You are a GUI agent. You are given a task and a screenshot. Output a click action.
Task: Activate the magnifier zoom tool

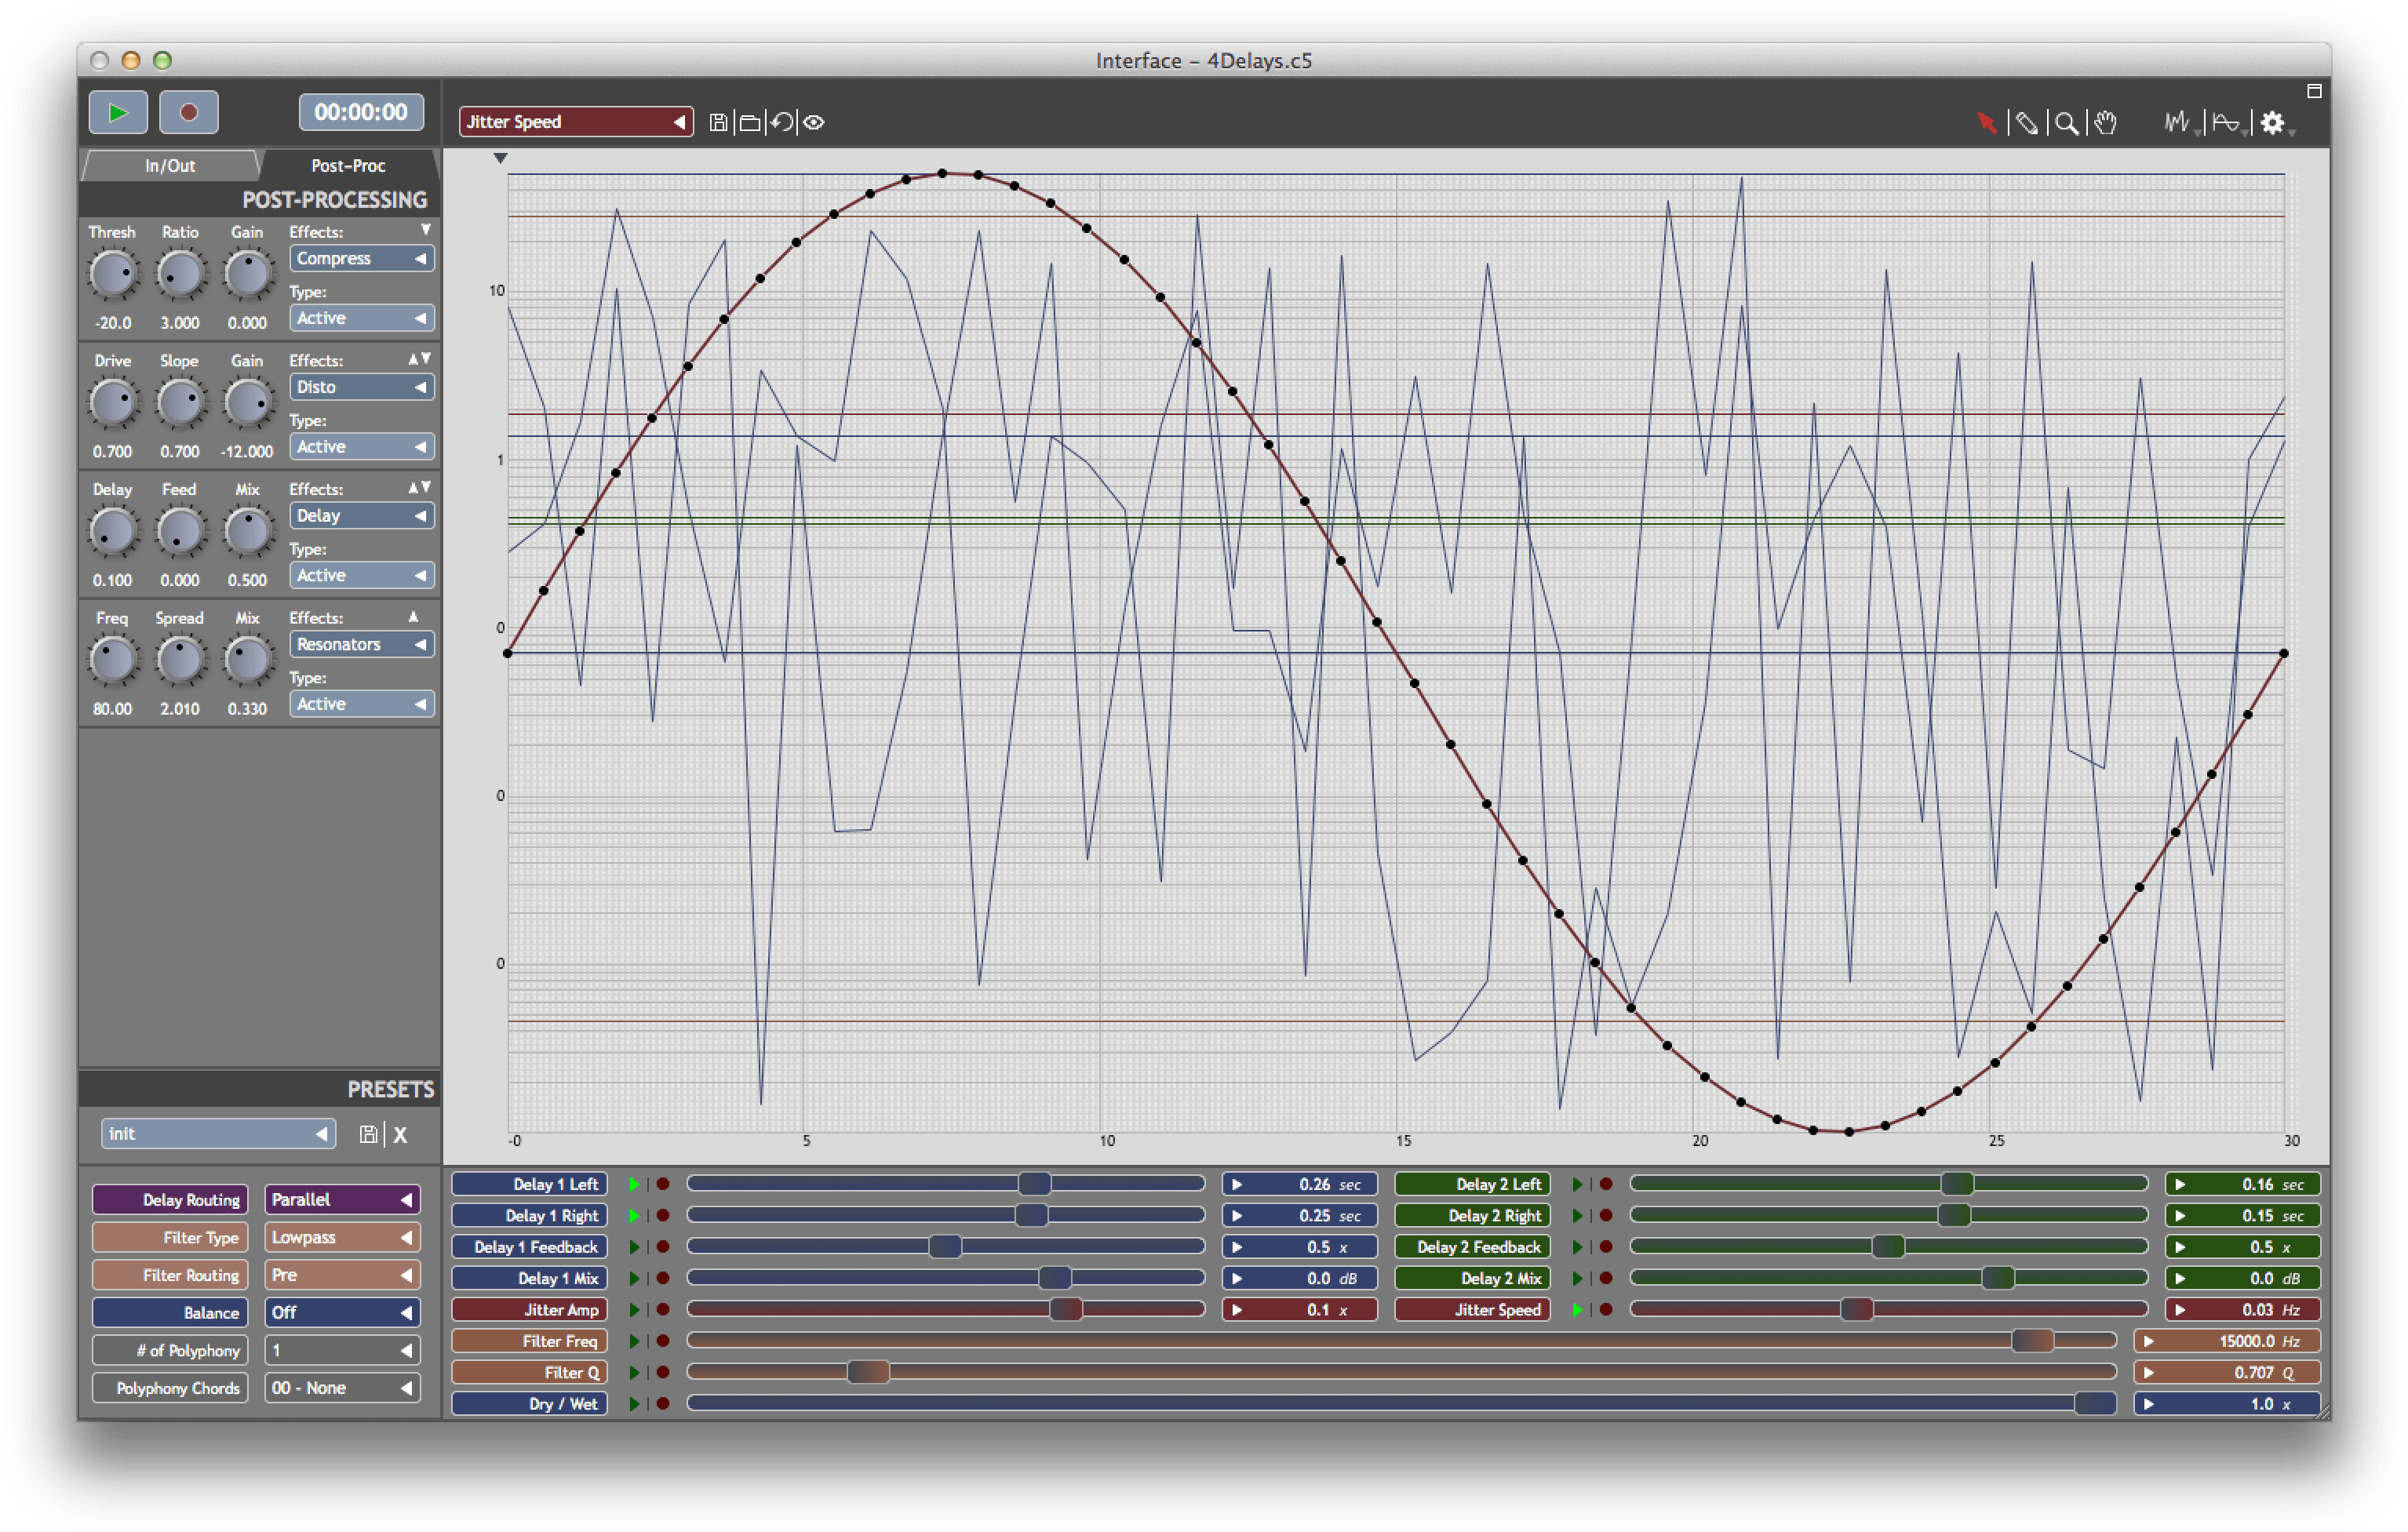coord(2067,122)
